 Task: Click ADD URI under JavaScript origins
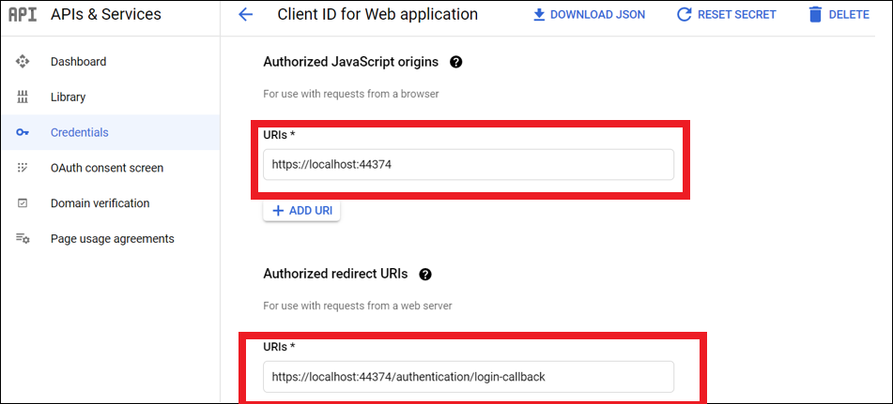point(301,211)
